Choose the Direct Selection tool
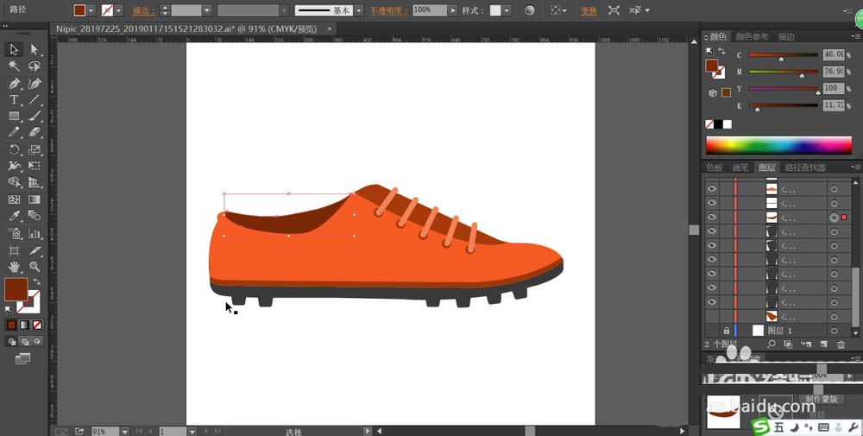The image size is (863, 436). (35, 50)
